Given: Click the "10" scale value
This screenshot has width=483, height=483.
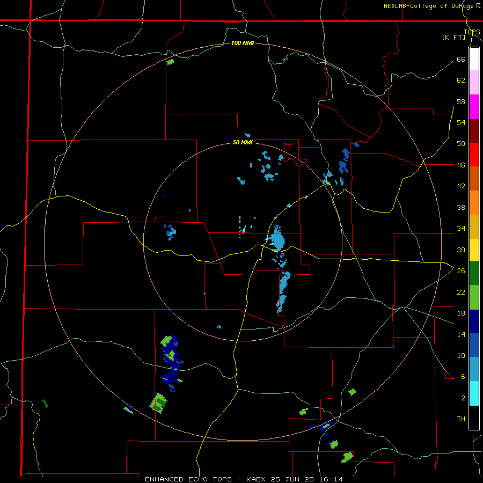Looking at the screenshot, I should point(461,355).
